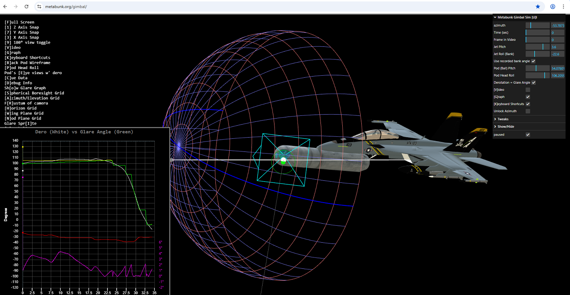Click the Jet Pitch value field

557,47
